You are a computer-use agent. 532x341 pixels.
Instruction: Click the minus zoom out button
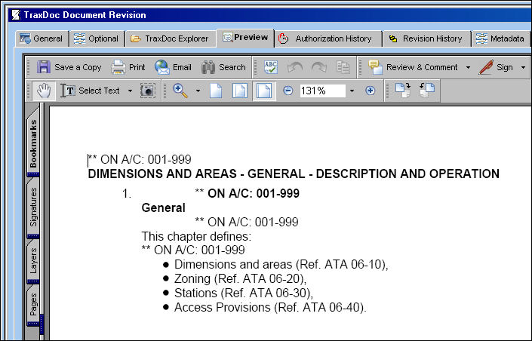pos(288,91)
